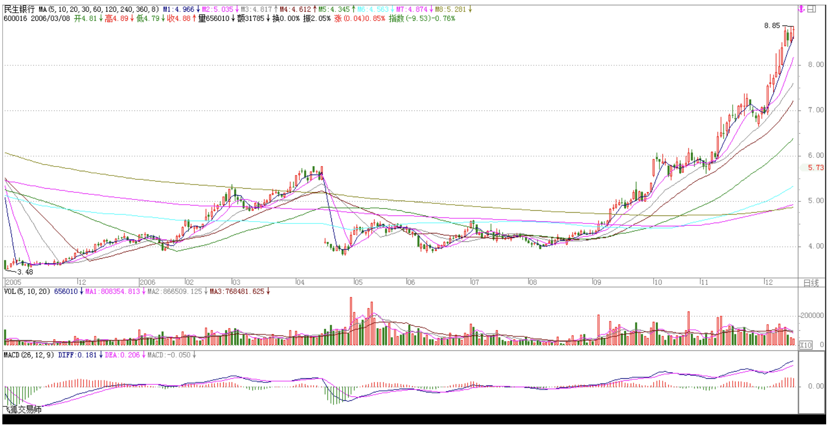The height and width of the screenshot is (430, 829).
Task: Click the 09 month marker on timeline
Action: pyautogui.click(x=596, y=282)
